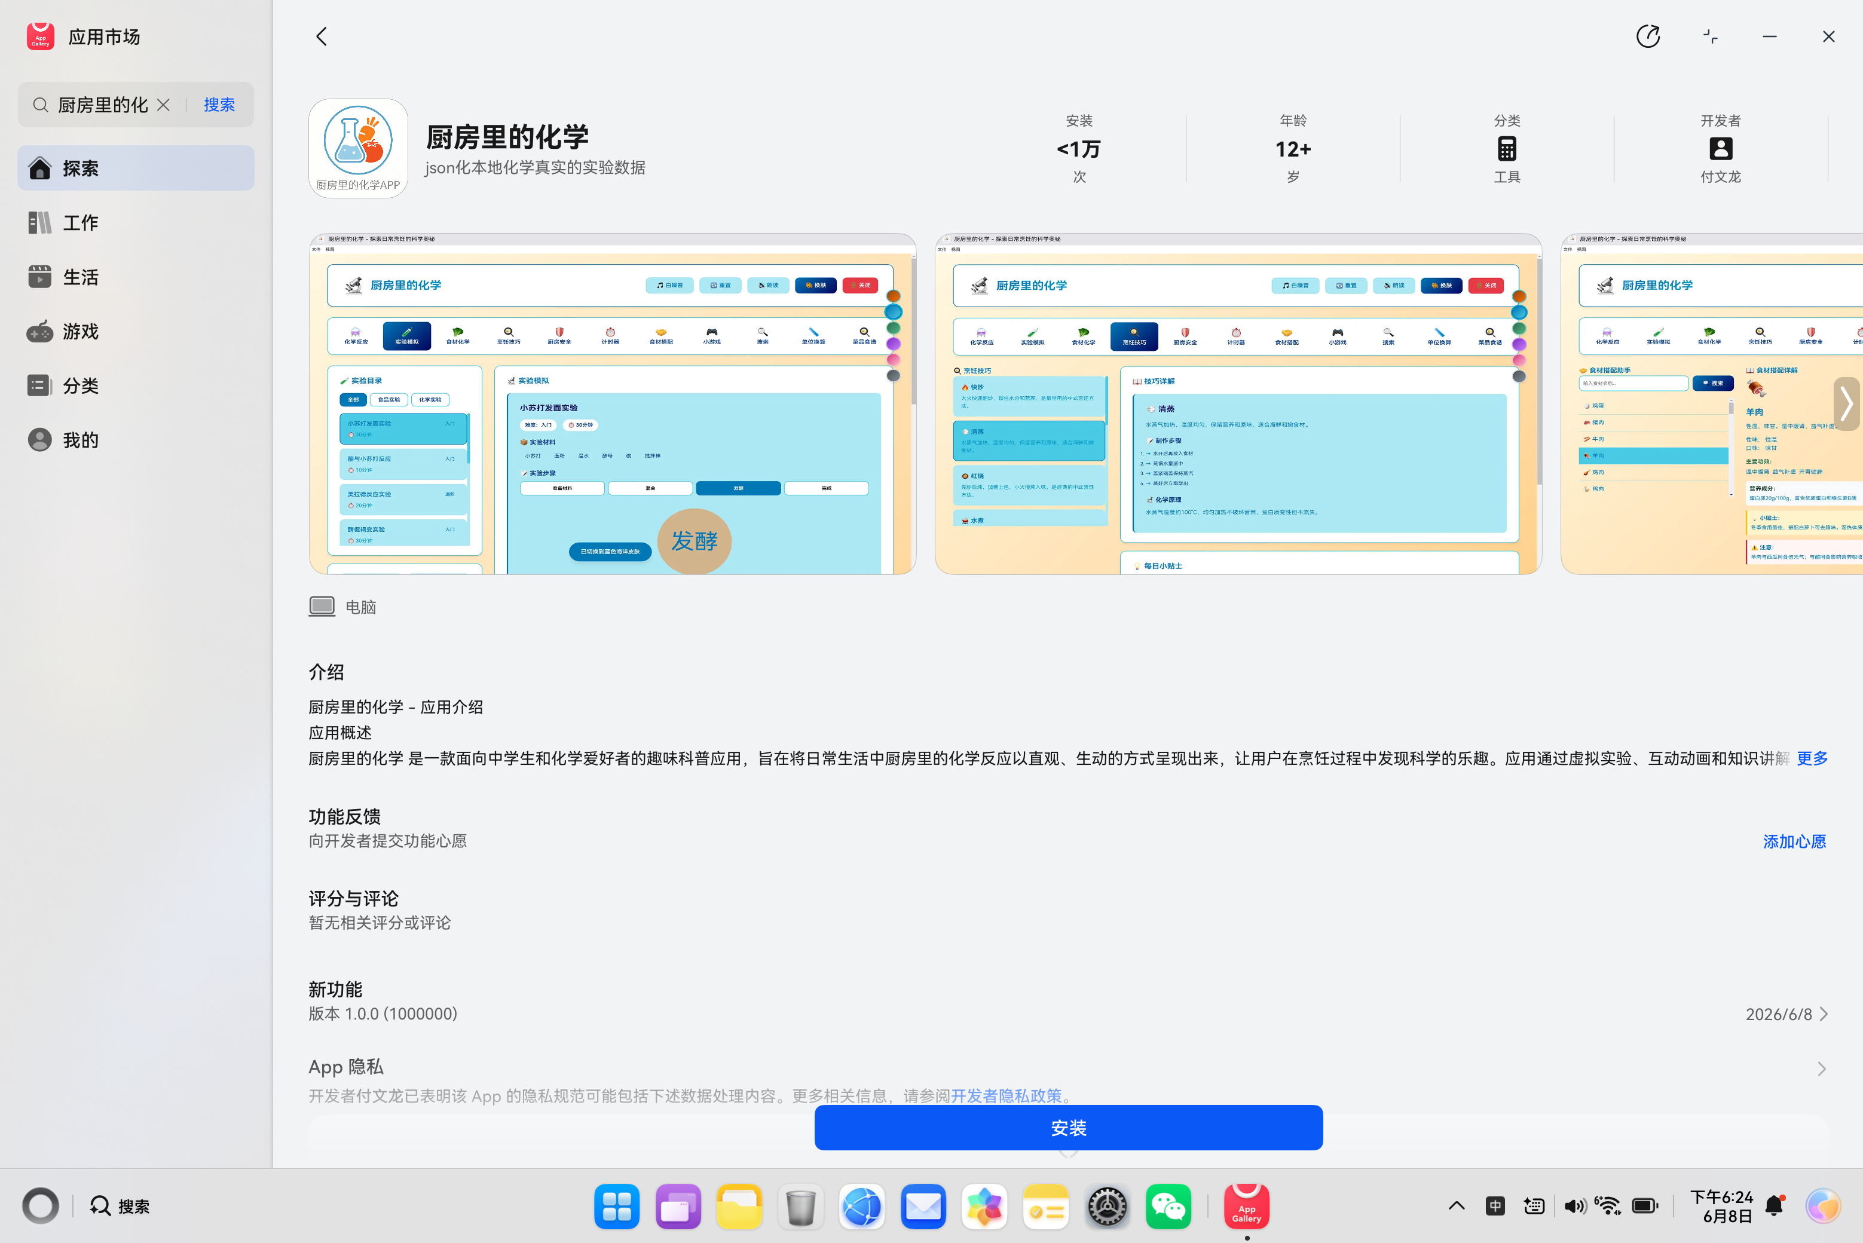
Task: Switch input method via 中 icon
Action: click(1495, 1206)
